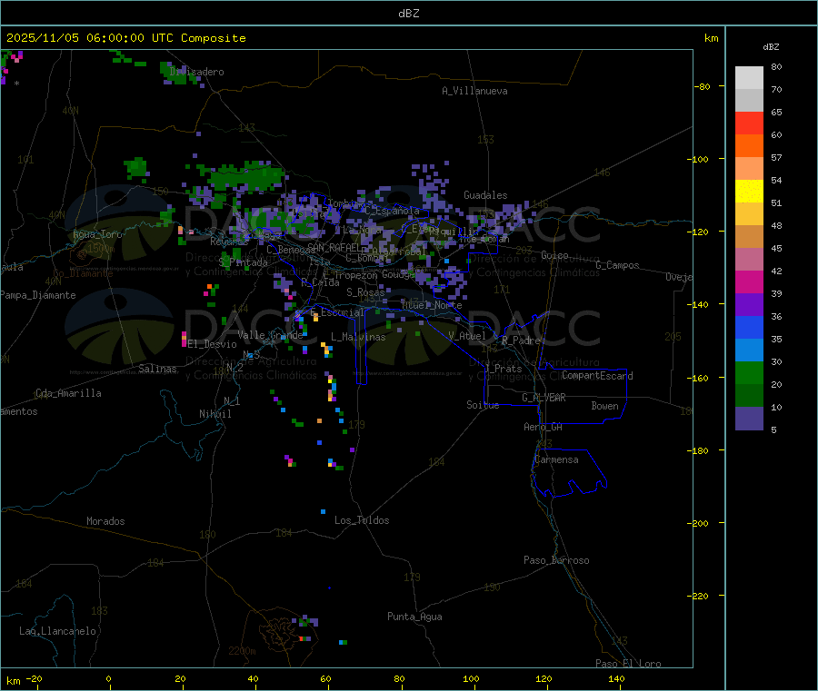
Task: Click the Divisadero location label
Action: (x=196, y=72)
